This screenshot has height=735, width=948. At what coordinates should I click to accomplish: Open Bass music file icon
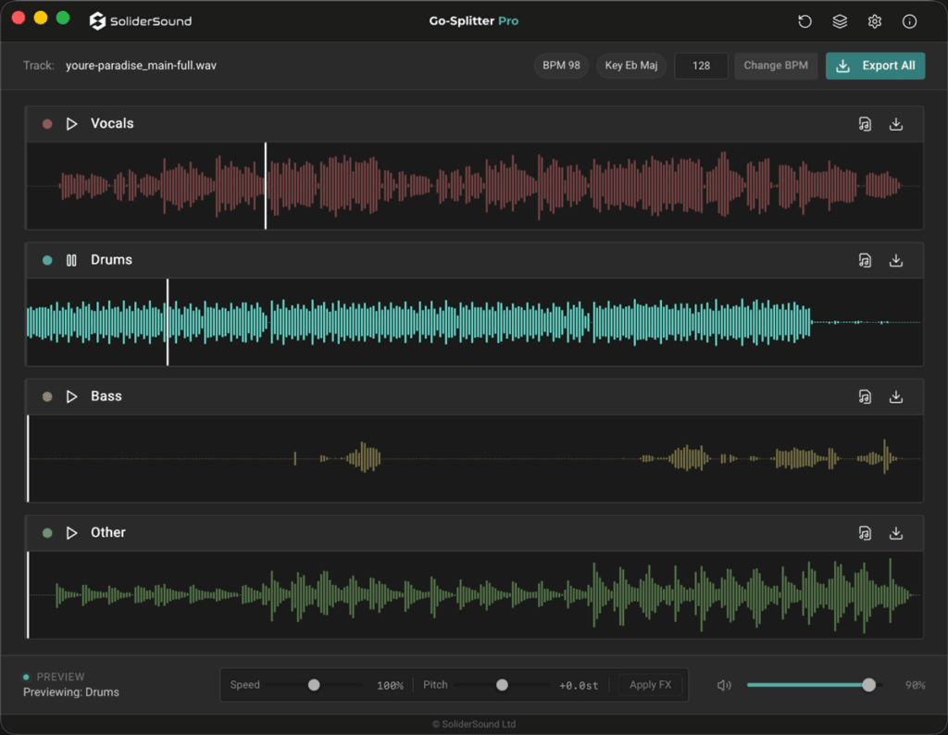pos(865,396)
